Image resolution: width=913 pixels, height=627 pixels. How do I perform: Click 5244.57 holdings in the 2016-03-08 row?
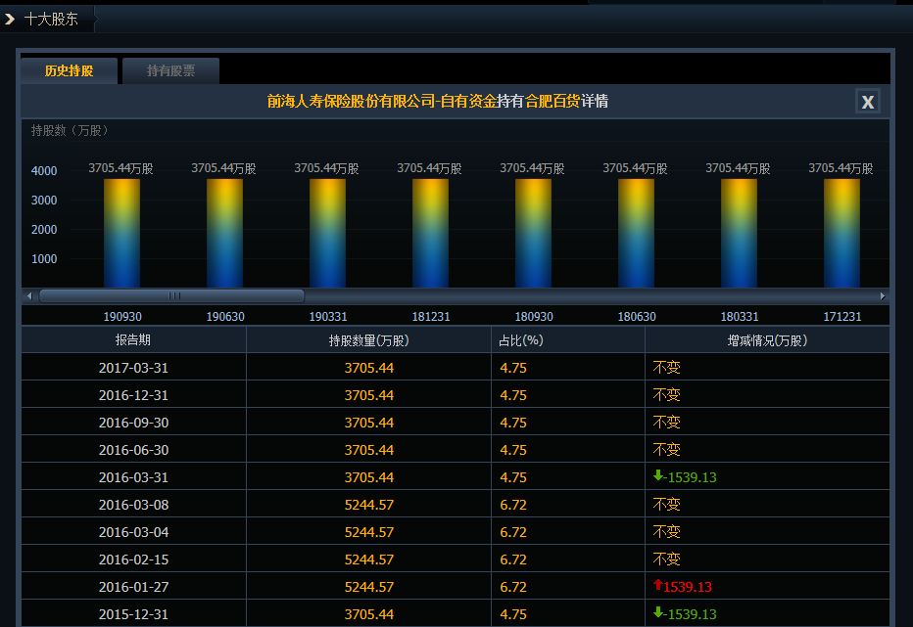tap(369, 505)
